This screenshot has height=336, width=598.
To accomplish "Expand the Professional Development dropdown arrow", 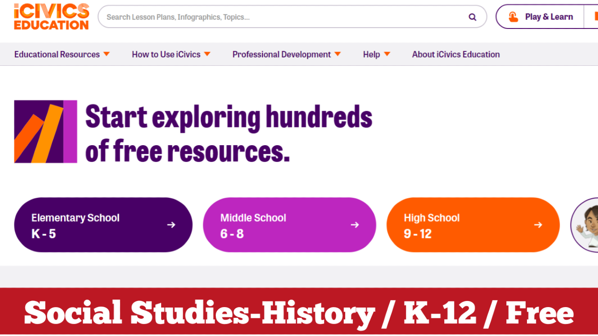I will 337,54.
